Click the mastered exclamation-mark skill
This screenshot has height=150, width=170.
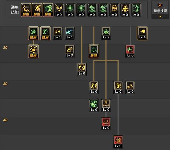(x=94, y=51)
